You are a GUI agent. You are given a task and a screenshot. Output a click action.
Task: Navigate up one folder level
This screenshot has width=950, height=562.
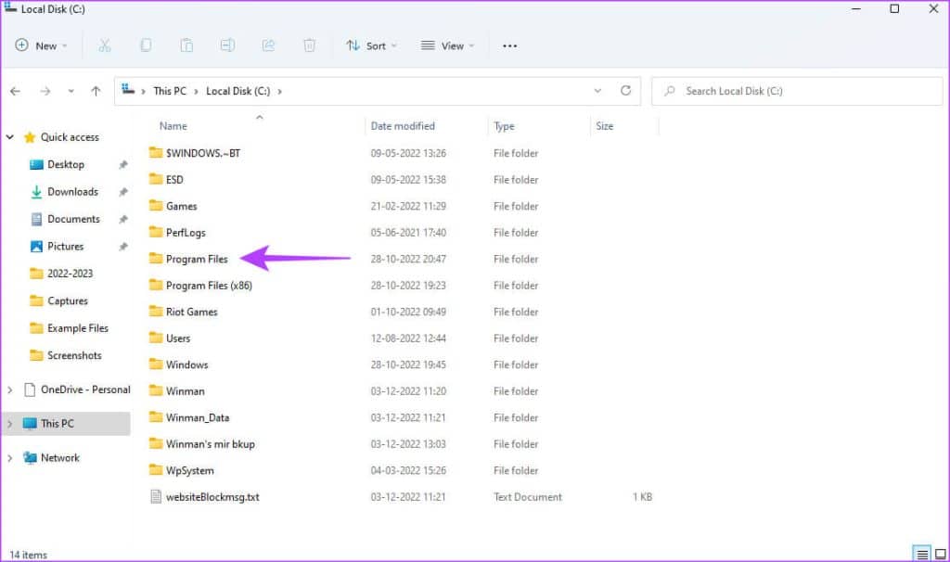pos(96,91)
